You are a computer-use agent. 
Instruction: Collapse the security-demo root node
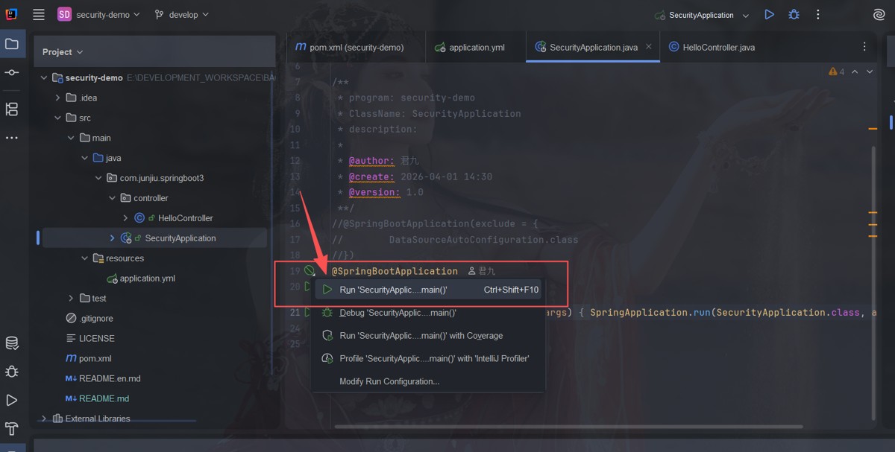pos(44,77)
